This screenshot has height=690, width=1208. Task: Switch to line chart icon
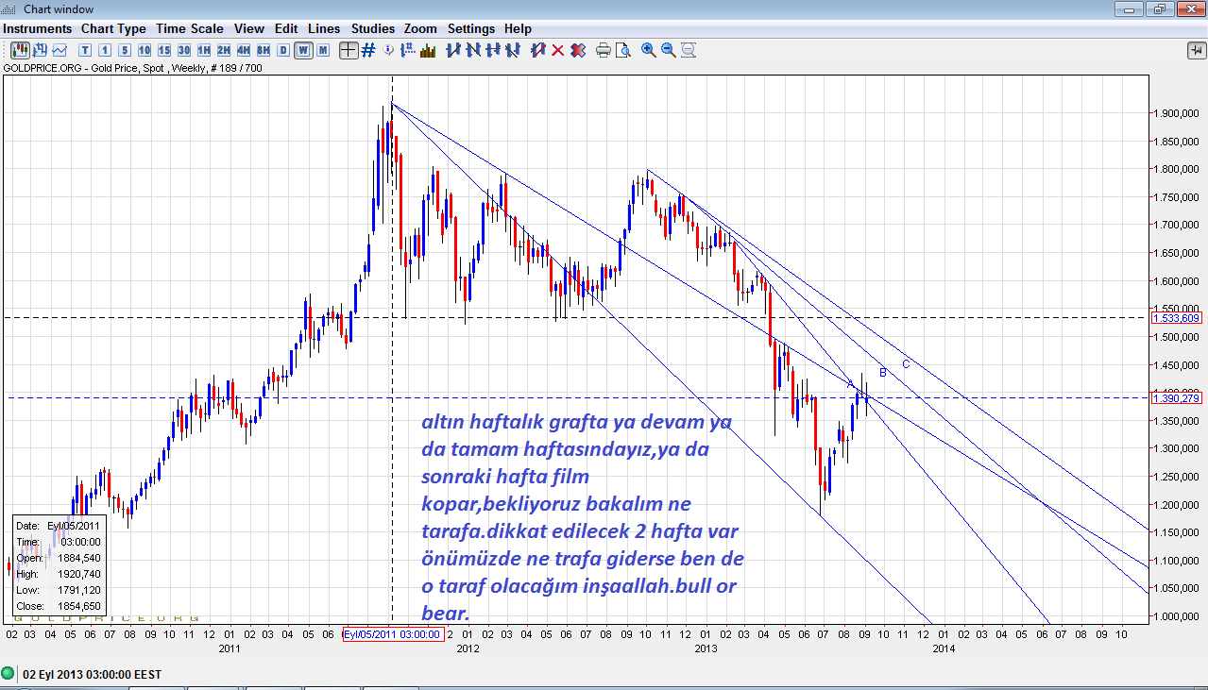coord(60,50)
